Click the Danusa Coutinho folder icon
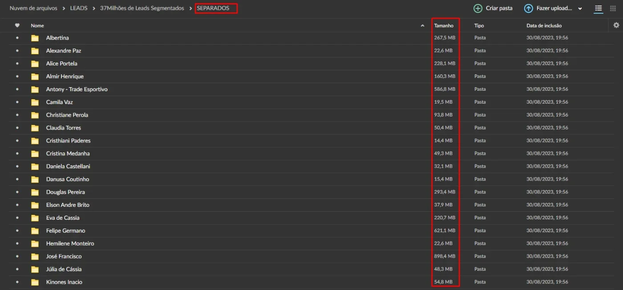The image size is (623, 290). tap(35, 180)
